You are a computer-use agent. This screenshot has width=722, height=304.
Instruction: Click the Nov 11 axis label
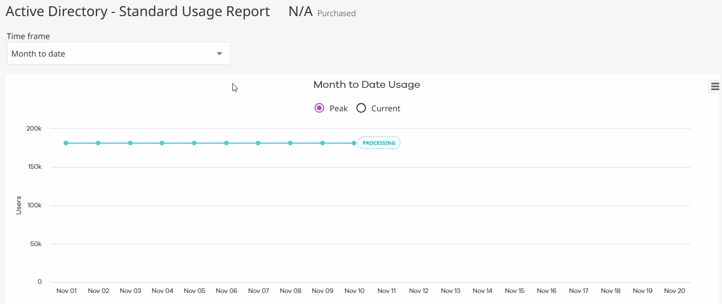pos(387,291)
